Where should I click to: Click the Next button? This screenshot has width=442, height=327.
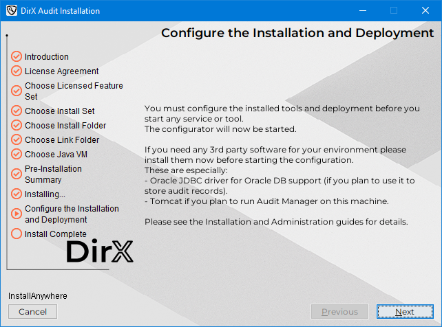coord(405,312)
